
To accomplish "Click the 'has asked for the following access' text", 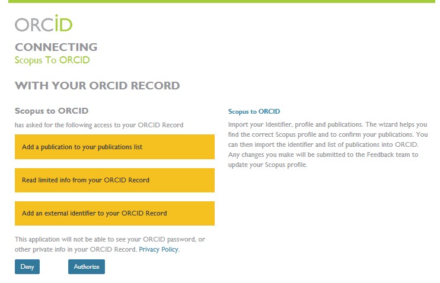I will [x=99, y=125].
